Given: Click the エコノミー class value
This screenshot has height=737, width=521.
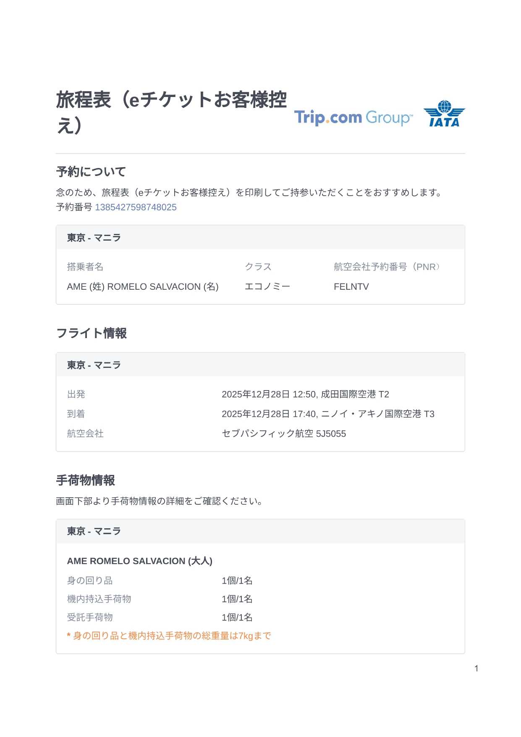Looking at the screenshot, I should pyautogui.click(x=267, y=287).
